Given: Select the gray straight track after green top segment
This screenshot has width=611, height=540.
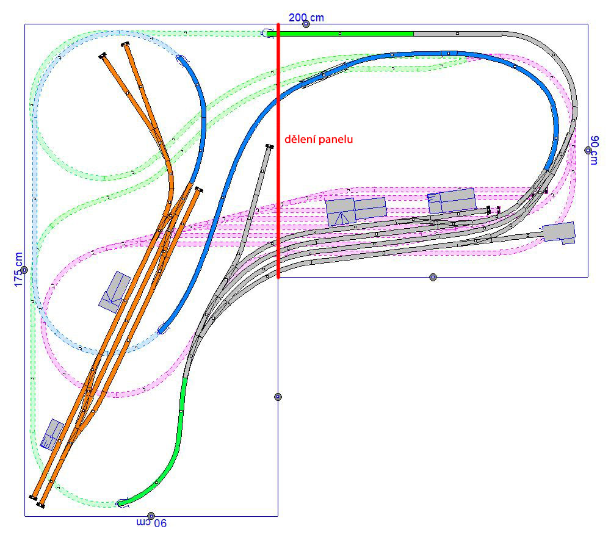Looking at the screenshot, I should (x=458, y=34).
